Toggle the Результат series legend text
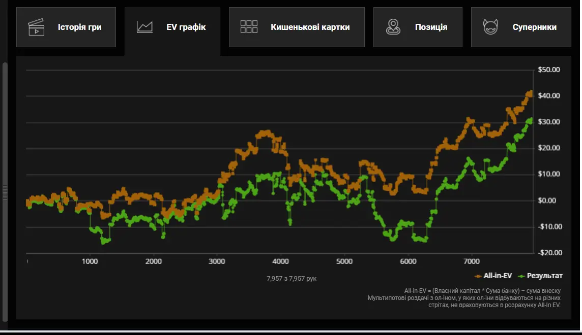Screen dimensions: 582x335 (x=545, y=276)
